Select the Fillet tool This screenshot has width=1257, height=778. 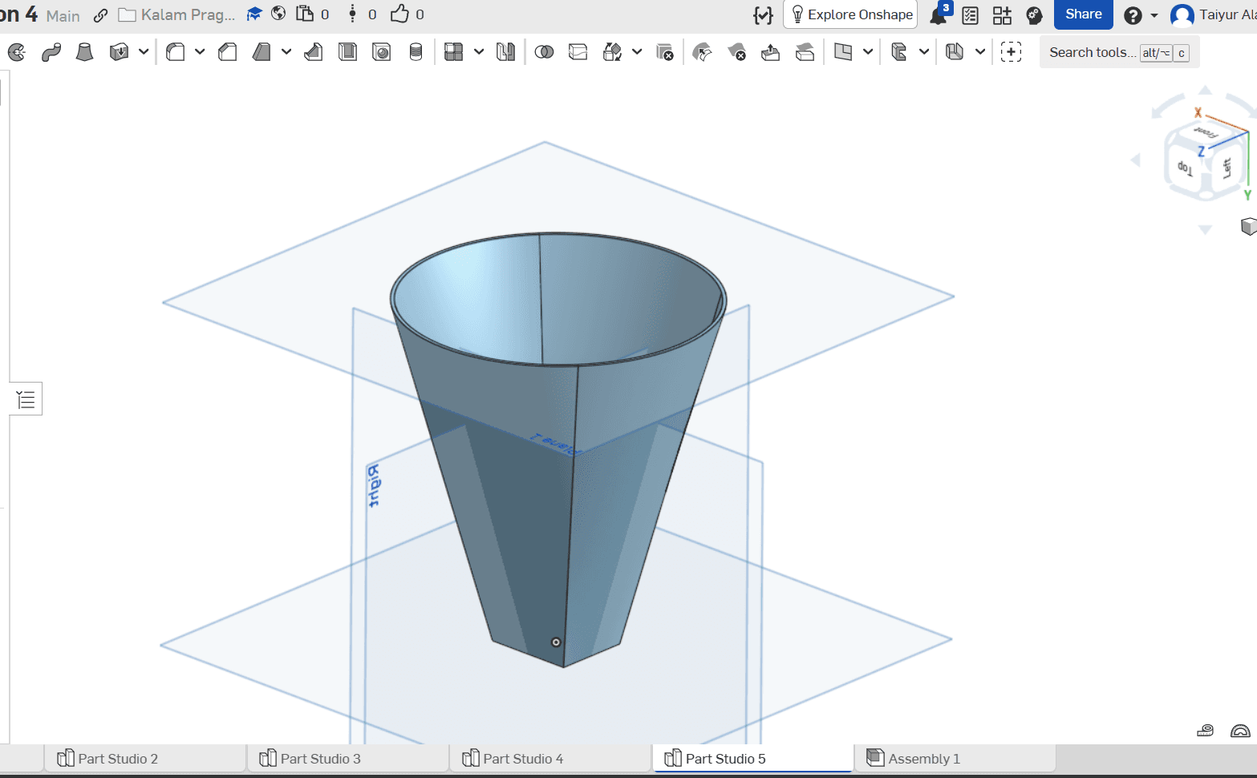pos(176,52)
